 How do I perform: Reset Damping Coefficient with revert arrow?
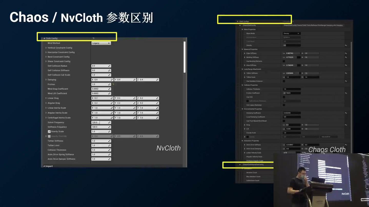tap(346, 113)
